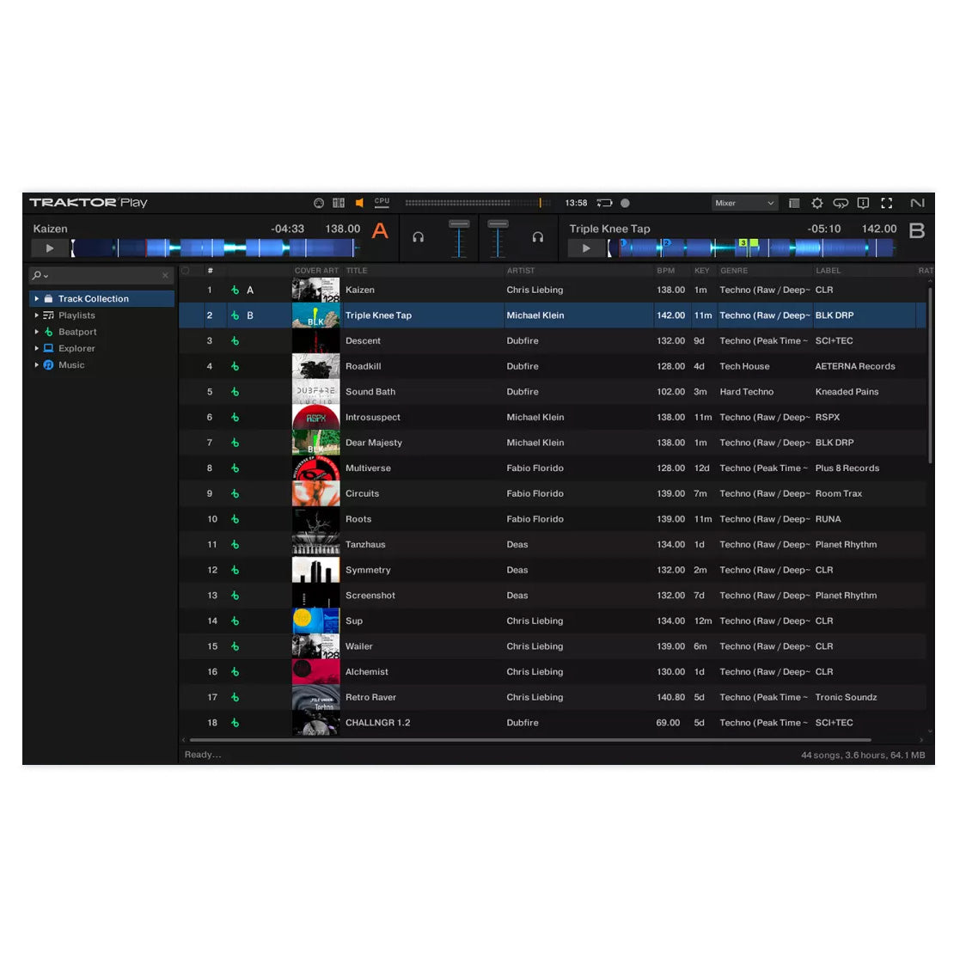Screen dimensions: 960x960
Task: Click the master level meter bar
Action: coord(478,203)
